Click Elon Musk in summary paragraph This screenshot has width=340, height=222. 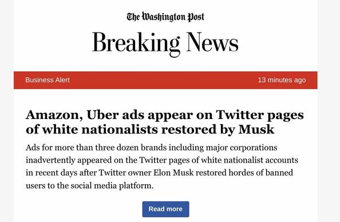[x=173, y=173]
